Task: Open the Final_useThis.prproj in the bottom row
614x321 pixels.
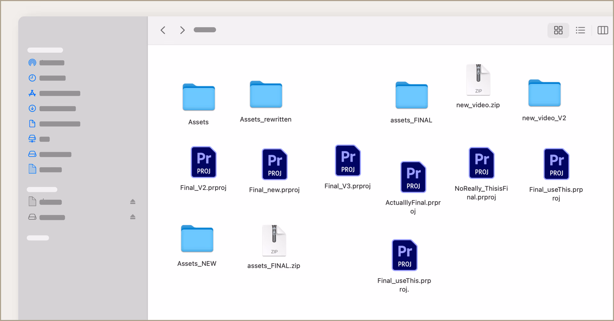Action: pyautogui.click(x=404, y=255)
